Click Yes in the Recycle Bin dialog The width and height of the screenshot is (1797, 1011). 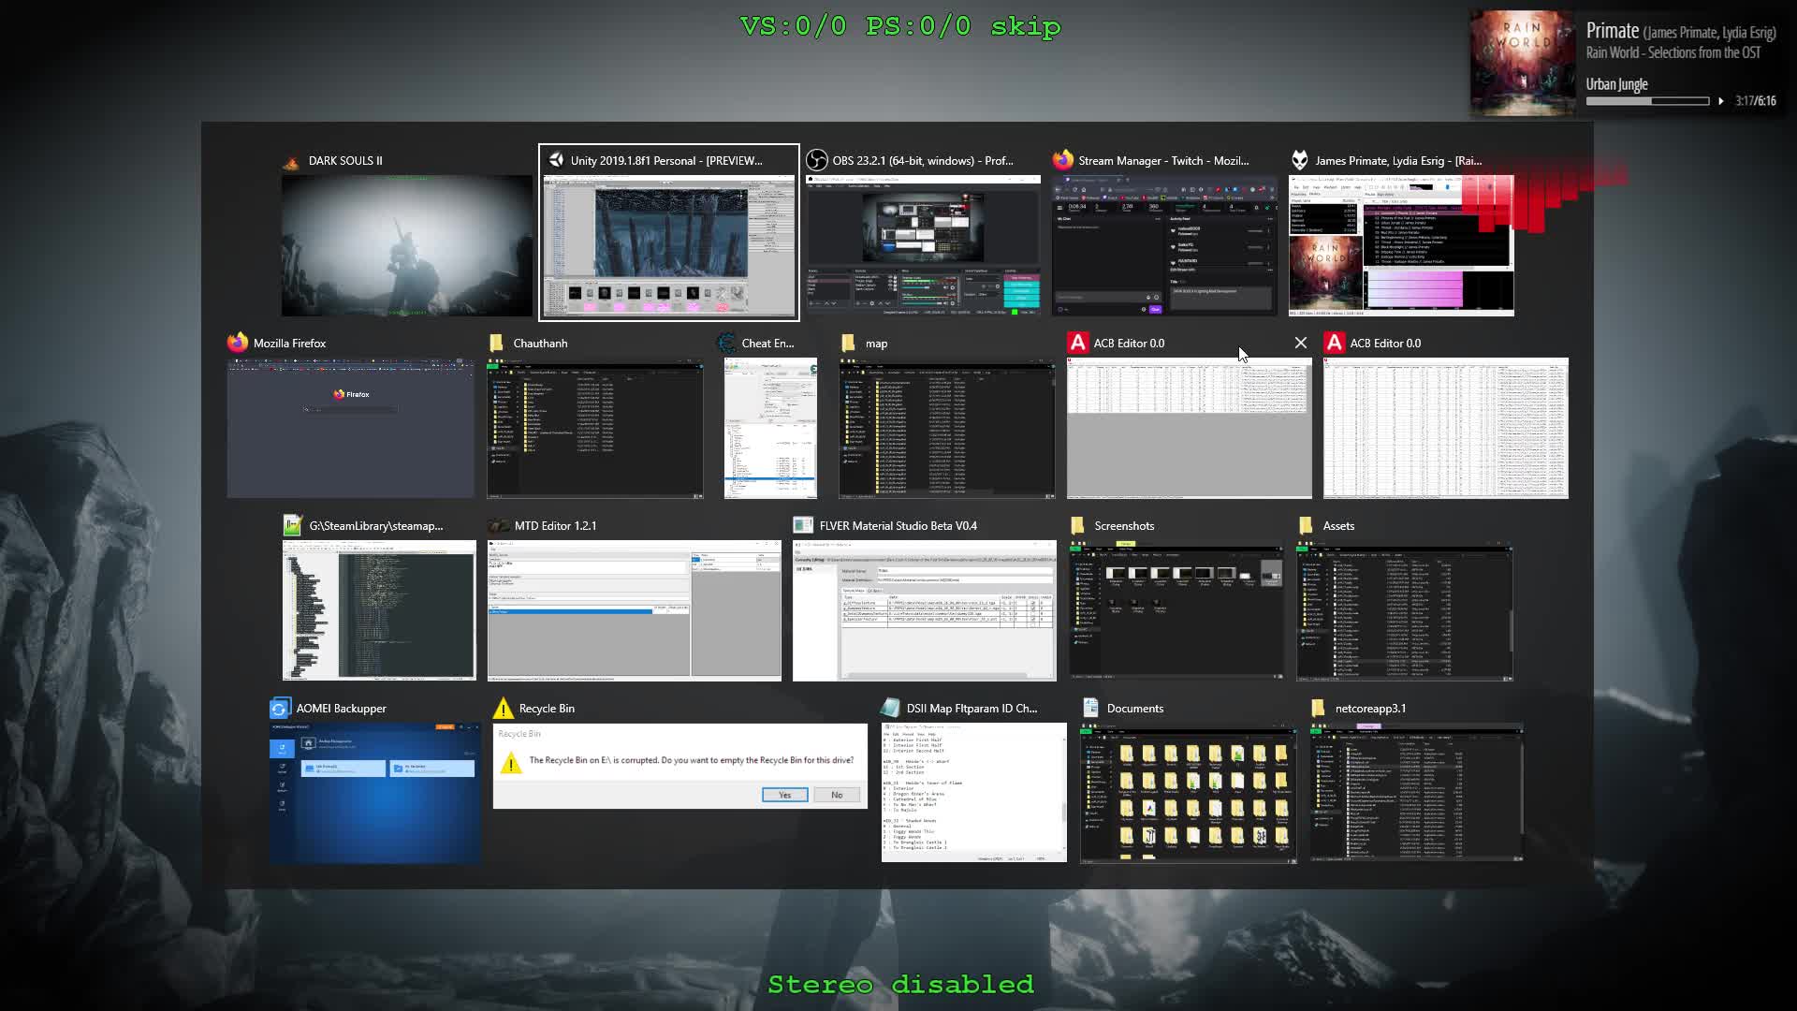(x=784, y=795)
